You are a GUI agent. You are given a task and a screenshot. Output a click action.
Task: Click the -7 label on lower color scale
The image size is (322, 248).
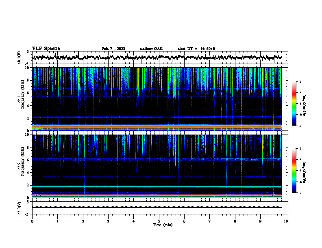[300, 193]
